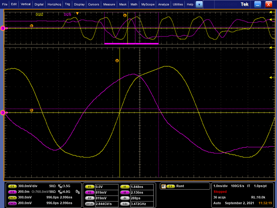Click the t1 cursor time badge
The image size is (277, 208).
click(125, 186)
